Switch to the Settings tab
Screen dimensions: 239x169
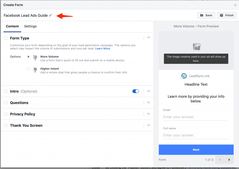[30, 26]
